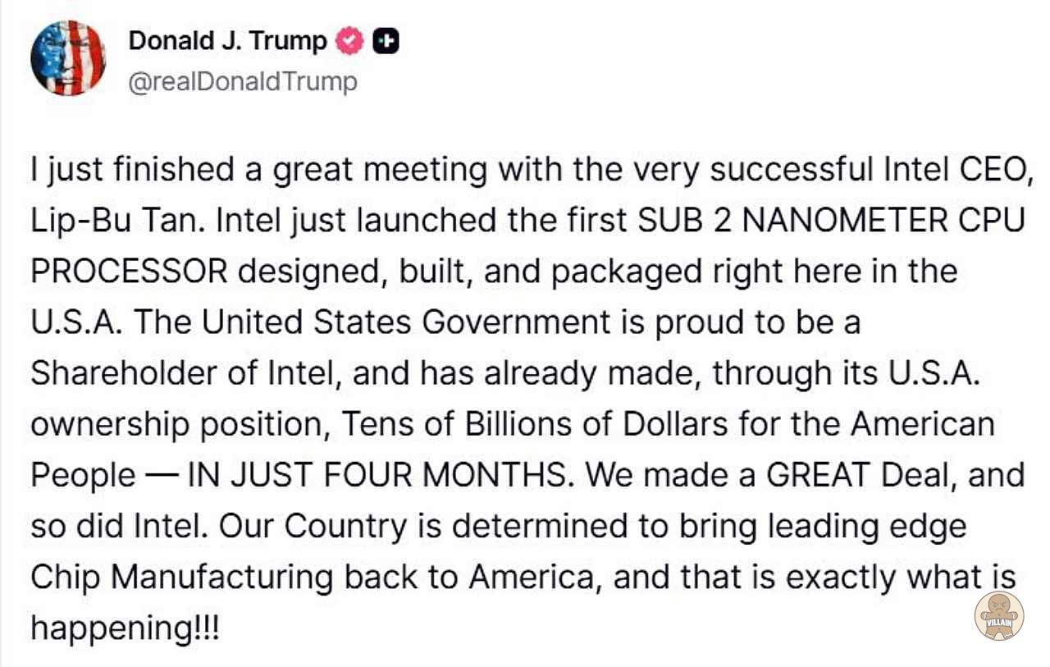Click the capitalized word "PROCESSOR"

[129, 272]
